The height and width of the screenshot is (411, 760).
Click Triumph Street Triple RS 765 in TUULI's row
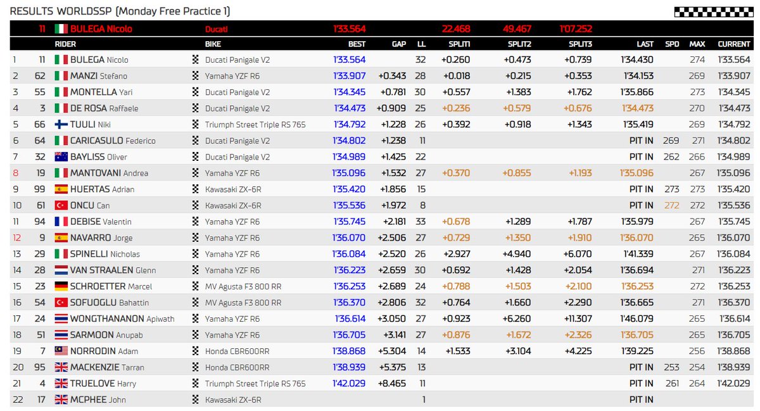coord(255,124)
